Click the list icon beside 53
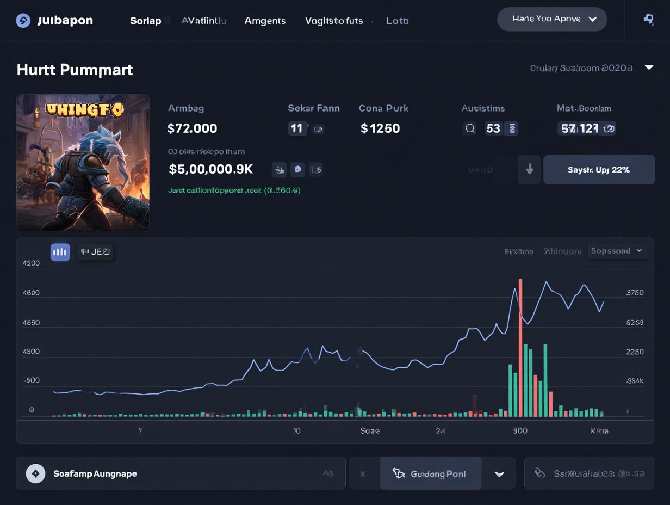The height and width of the screenshot is (505, 670). point(511,128)
